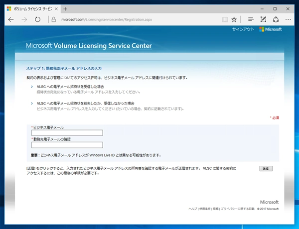Click the Microsoft logo text in the footer

tap(269, 202)
